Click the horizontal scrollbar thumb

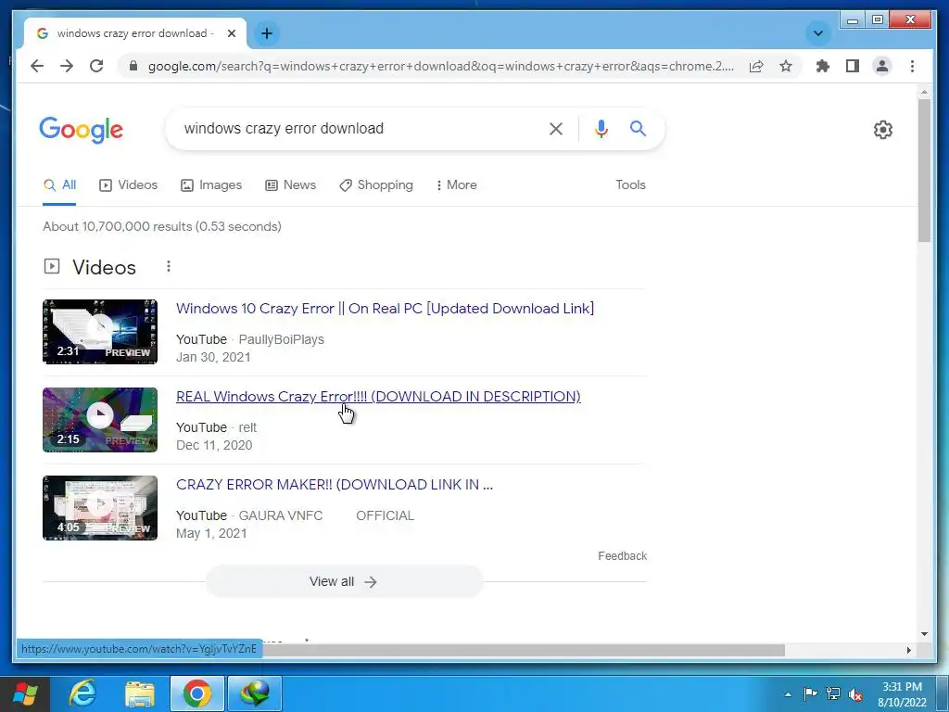point(524,650)
